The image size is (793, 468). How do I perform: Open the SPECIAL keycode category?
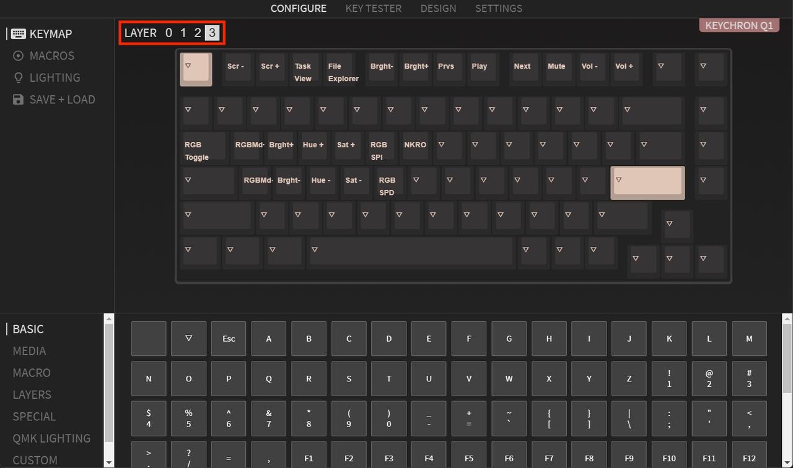coord(34,417)
